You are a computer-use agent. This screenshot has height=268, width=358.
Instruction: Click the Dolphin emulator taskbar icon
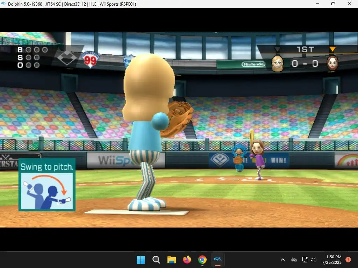point(217,260)
